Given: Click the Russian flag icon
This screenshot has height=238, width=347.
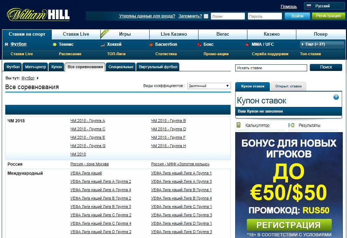Looking at the screenshot, I should click(309, 6).
